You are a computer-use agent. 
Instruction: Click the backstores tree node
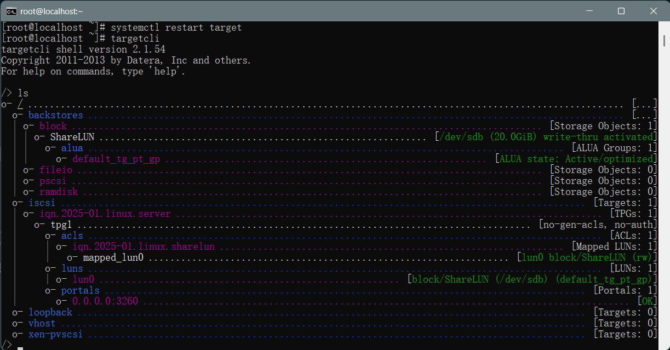[55, 115]
